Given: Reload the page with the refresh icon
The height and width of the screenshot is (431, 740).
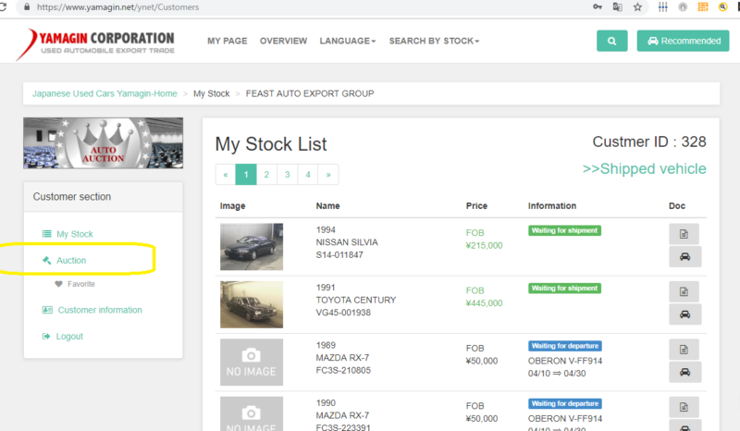Looking at the screenshot, I should coord(3,6).
